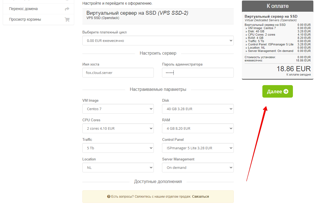Open the Control Panel dropdown ISPmanager
This screenshot has height=208, width=318.
pyautogui.click(x=198, y=148)
